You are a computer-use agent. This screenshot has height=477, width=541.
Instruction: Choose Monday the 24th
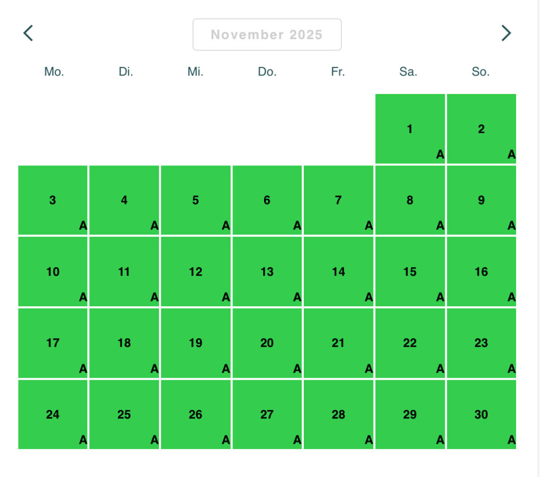53,414
